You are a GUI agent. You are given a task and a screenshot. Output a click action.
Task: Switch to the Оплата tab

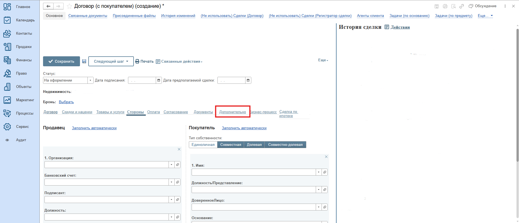click(153, 112)
